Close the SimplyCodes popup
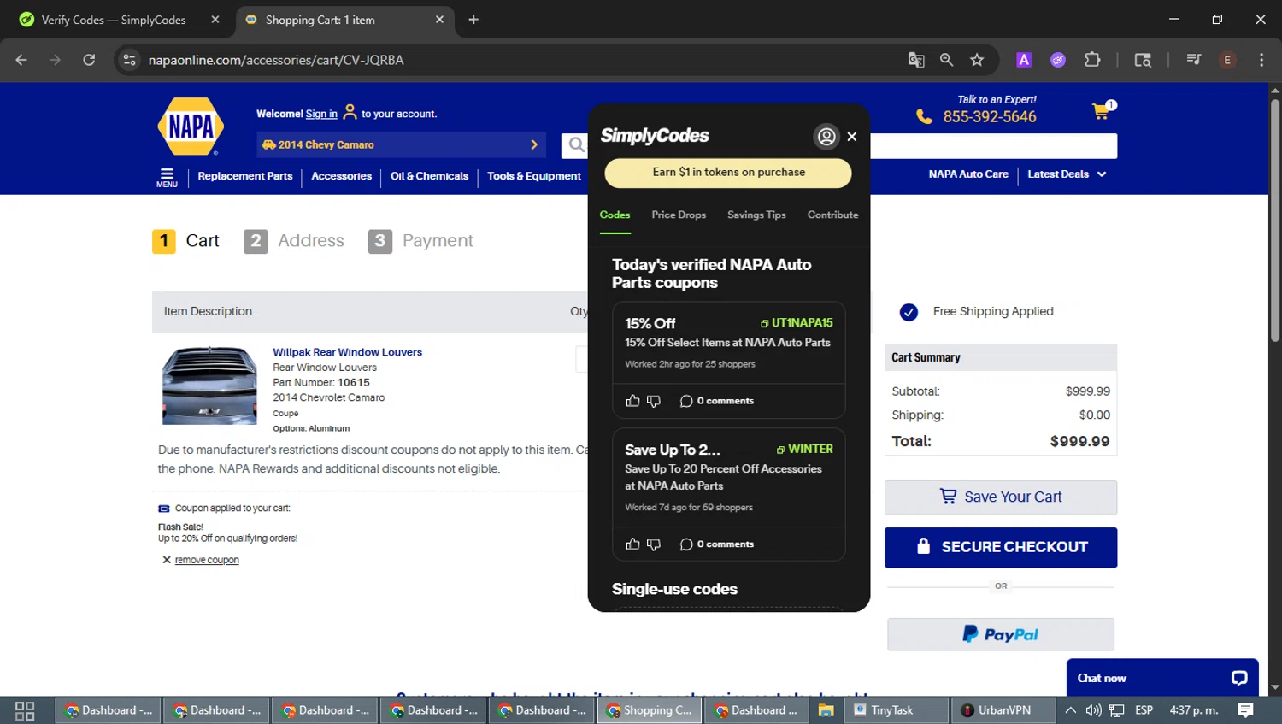 [852, 137]
